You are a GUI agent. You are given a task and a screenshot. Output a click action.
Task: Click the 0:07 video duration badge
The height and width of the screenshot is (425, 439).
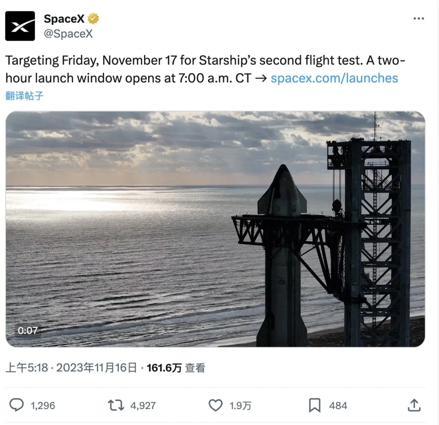click(x=28, y=330)
